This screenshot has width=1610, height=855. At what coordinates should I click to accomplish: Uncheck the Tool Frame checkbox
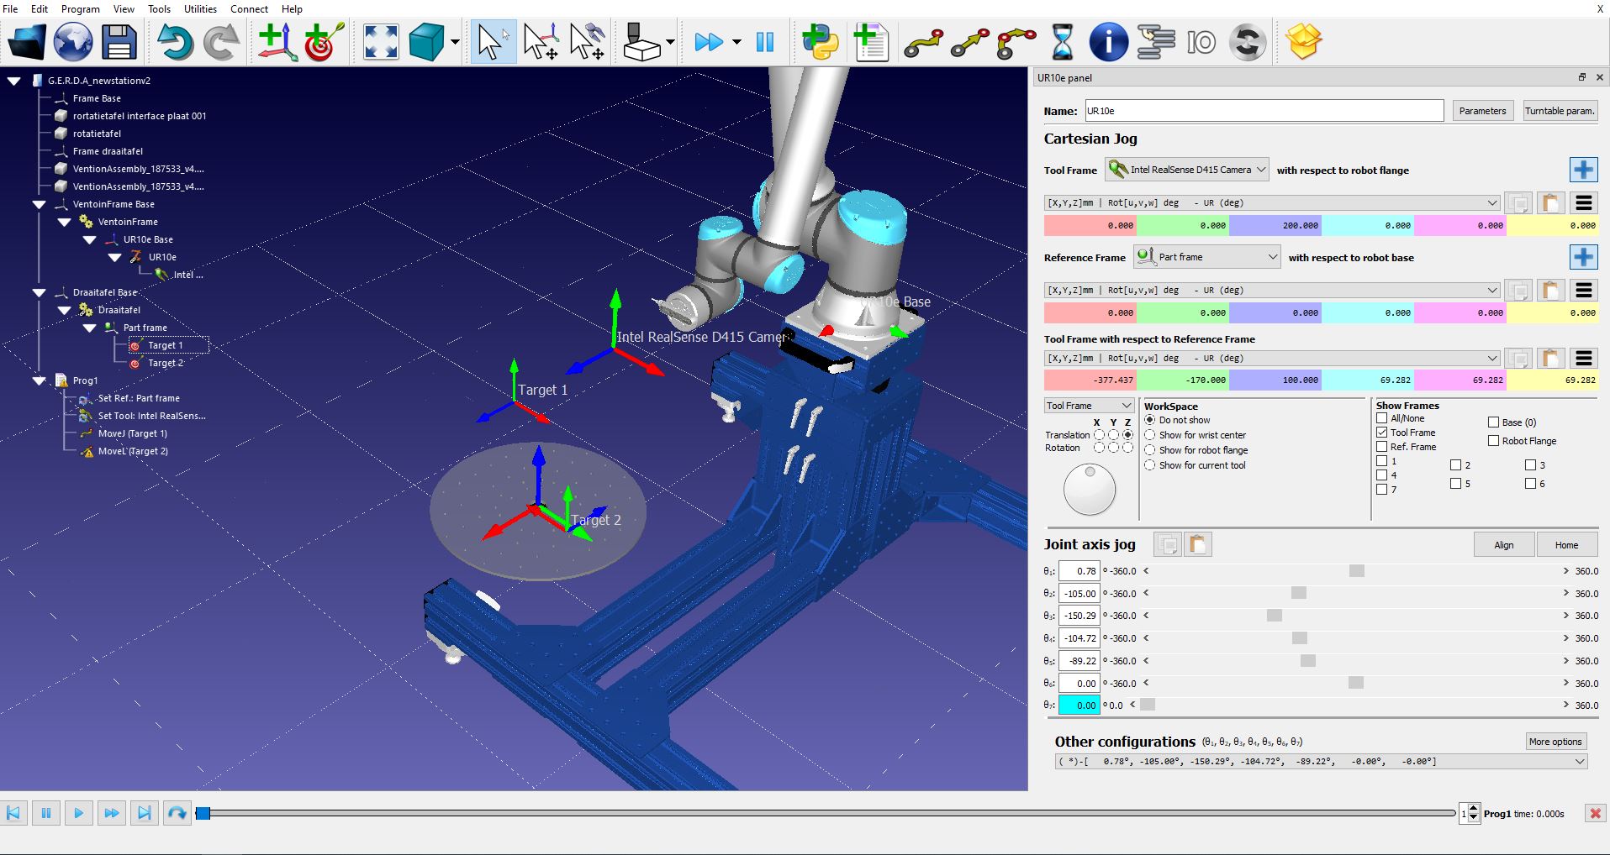[1381, 433]
